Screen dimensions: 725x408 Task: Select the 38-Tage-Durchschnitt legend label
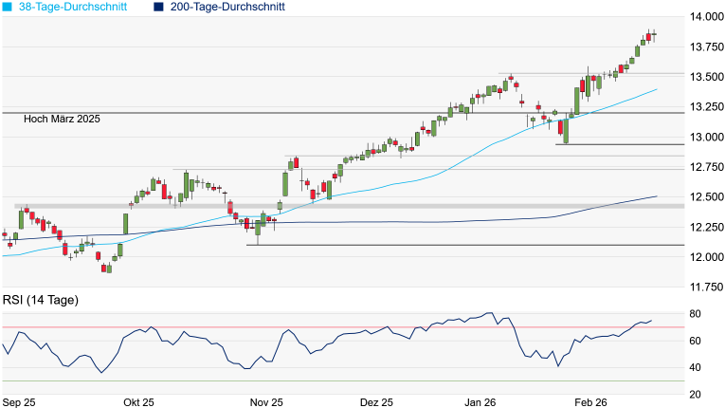(x=75, y=7)
